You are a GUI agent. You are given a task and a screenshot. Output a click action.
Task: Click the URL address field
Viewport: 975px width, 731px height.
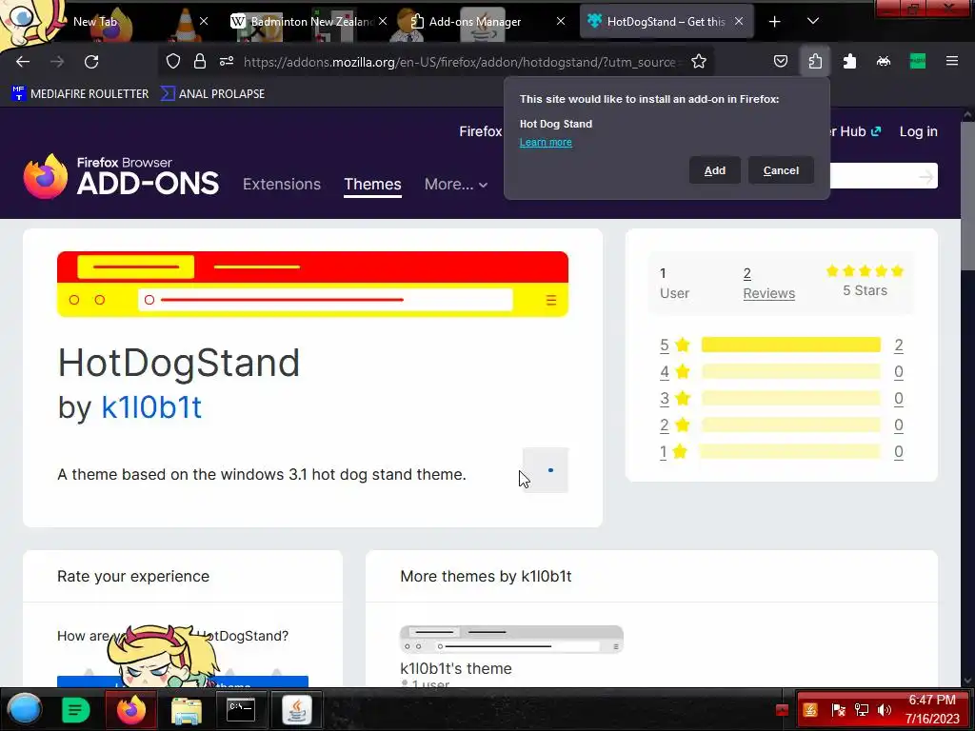[x=460, y=62]
